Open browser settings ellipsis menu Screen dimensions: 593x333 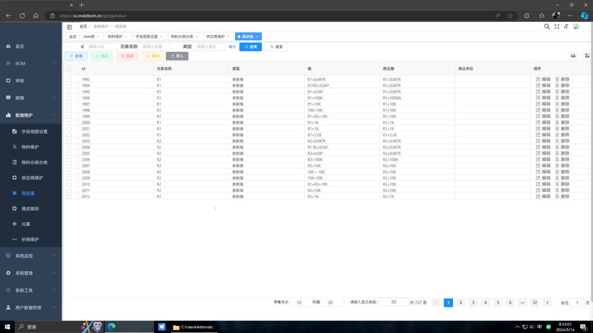[x=570, y=15]
